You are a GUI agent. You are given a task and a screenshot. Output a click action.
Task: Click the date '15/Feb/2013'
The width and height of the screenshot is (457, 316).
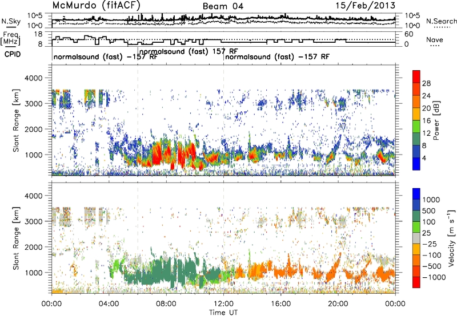coord(365,6)
